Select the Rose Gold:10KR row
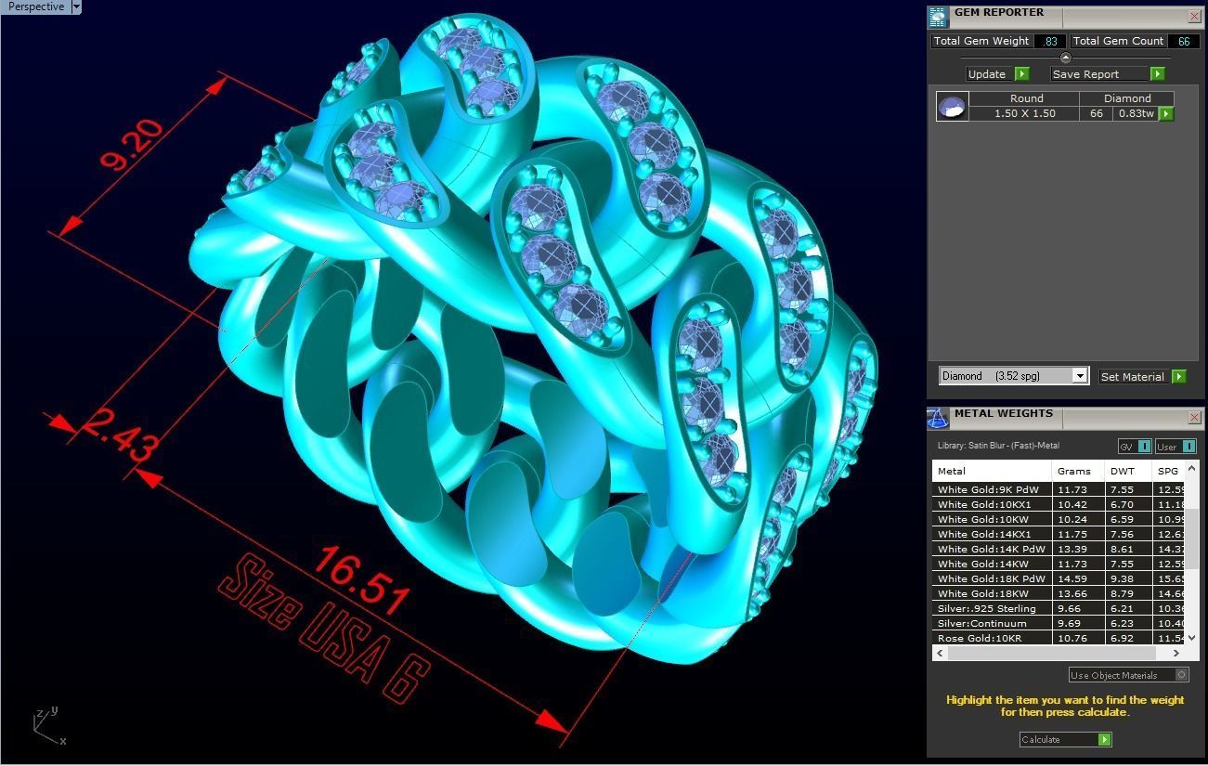The height and width of the screenshot is (766, 1208). click(1059, 638)
